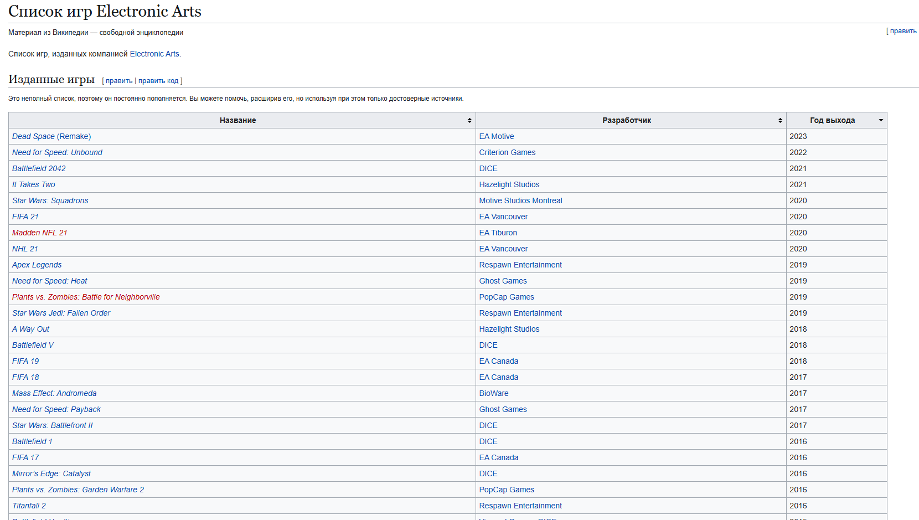Open the Apex Legends article
Viewport: 919px width, 520px height.
[37, 265]
